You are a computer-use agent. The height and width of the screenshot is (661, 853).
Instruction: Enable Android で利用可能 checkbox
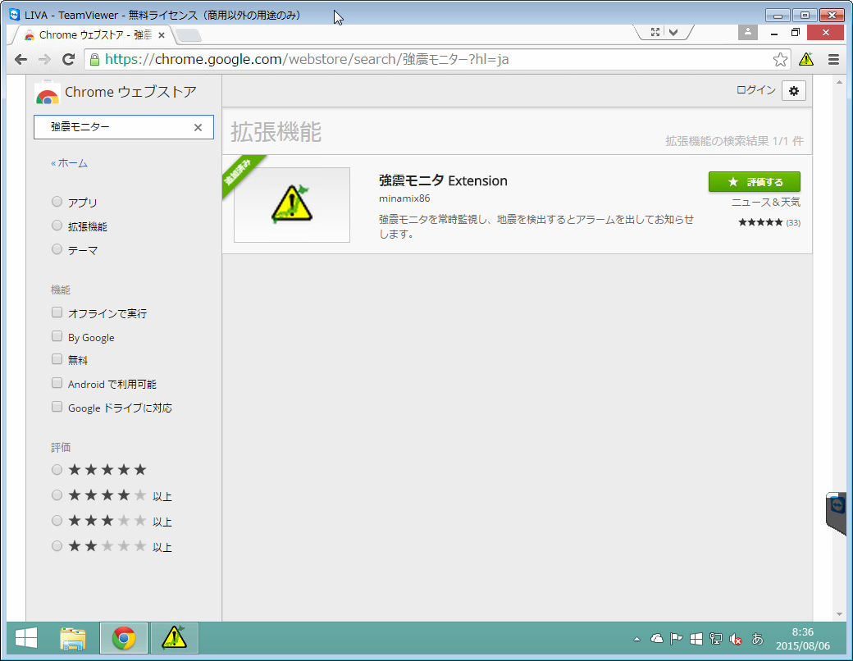[x=57, y=383]
